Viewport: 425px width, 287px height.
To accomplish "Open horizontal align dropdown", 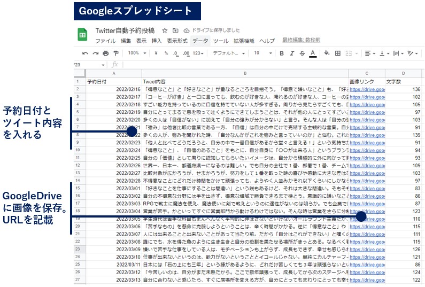I will tap(370, 53).
